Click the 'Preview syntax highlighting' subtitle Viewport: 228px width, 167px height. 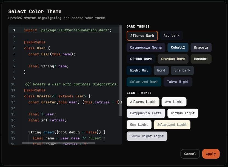pyautogui.click(x=58, y=18)
